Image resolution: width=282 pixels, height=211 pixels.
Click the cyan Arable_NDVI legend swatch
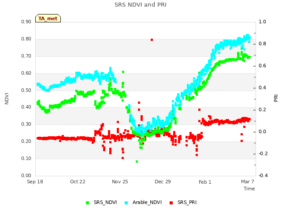click(126, 203)
